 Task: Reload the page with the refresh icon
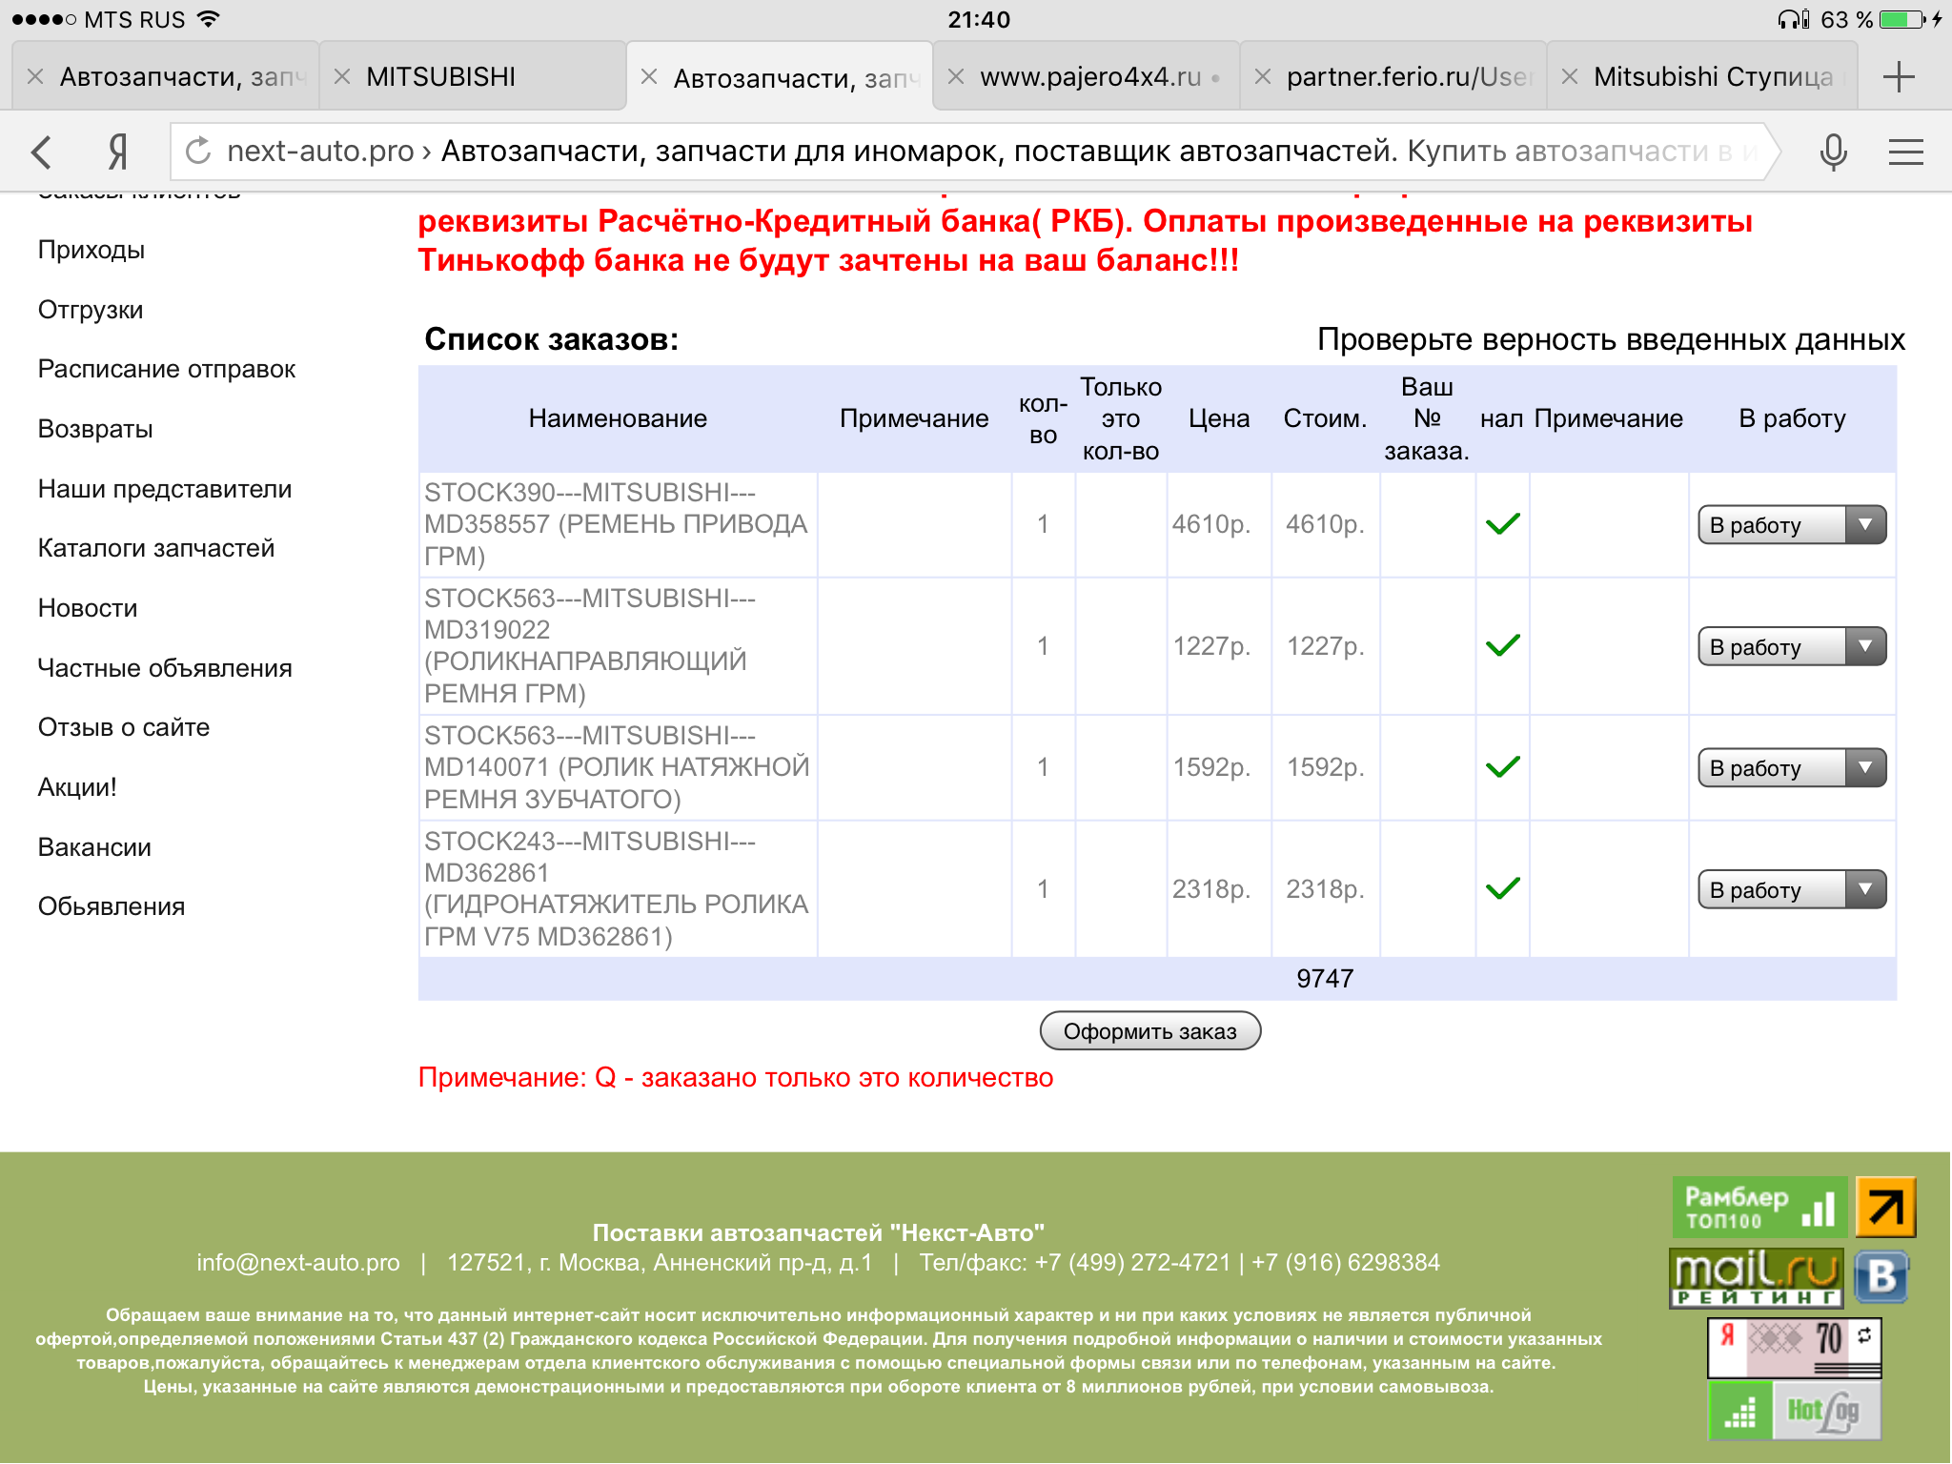198,151
